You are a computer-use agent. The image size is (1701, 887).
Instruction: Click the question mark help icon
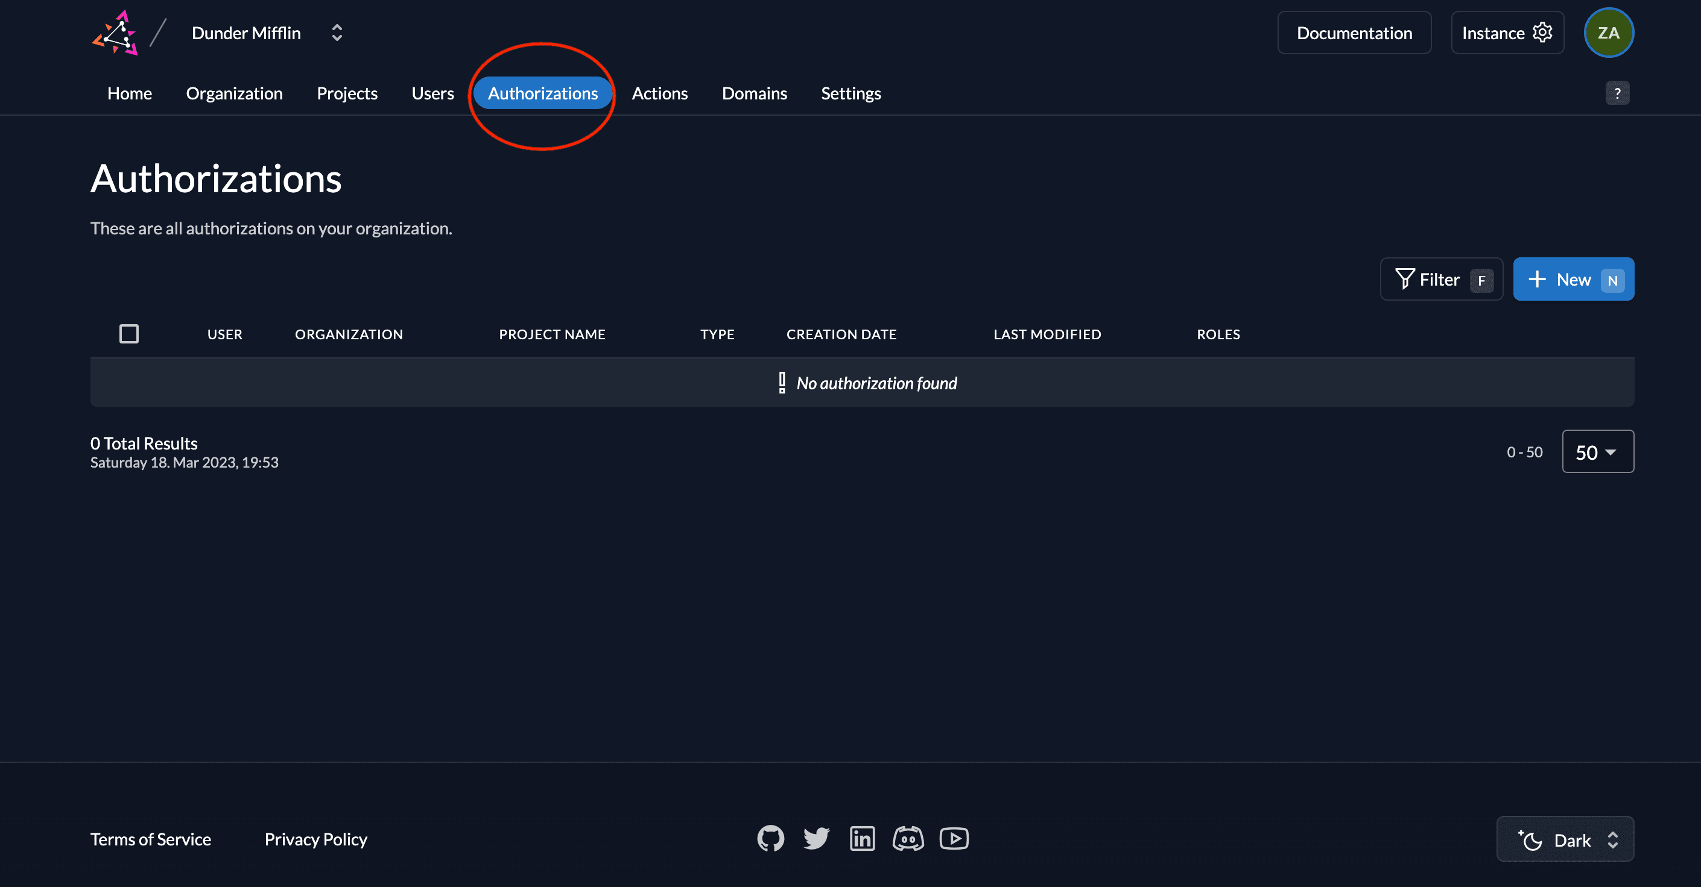(x=1617, y=93)
